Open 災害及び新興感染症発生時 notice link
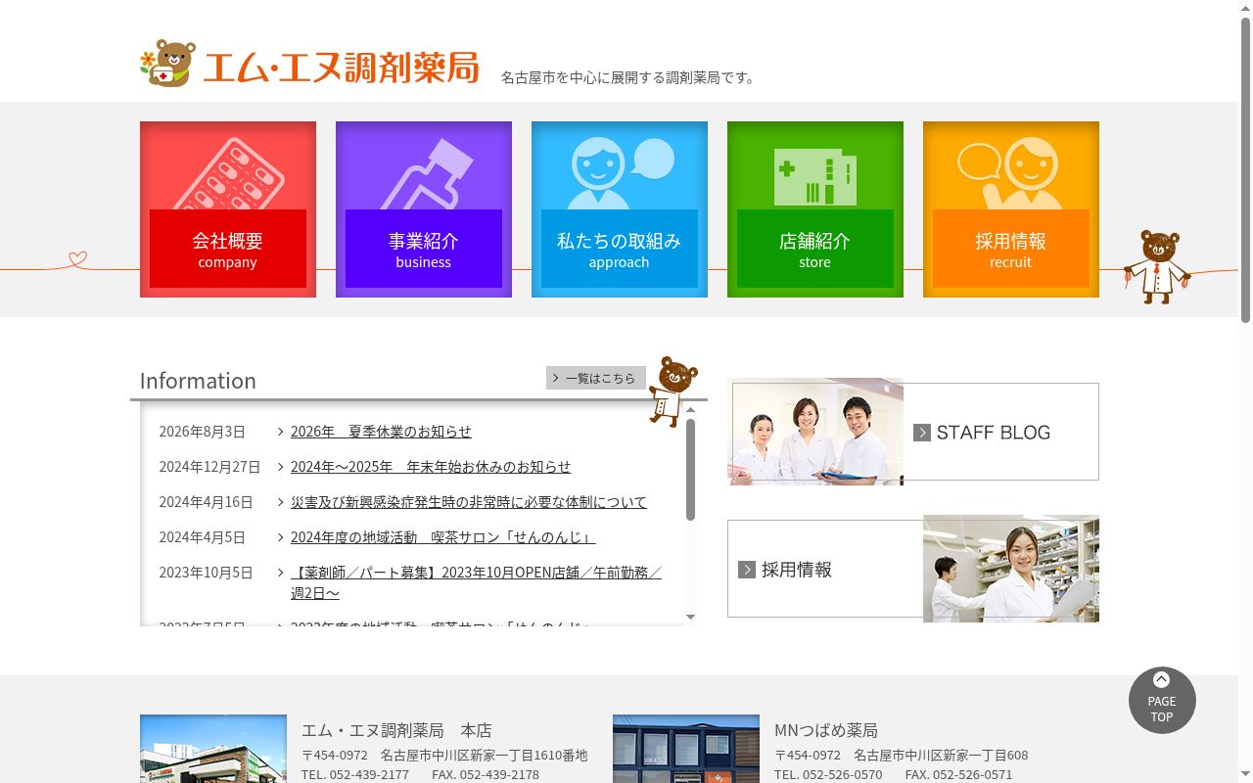This screenshot has width=1253, height=783. pos(469,502)
